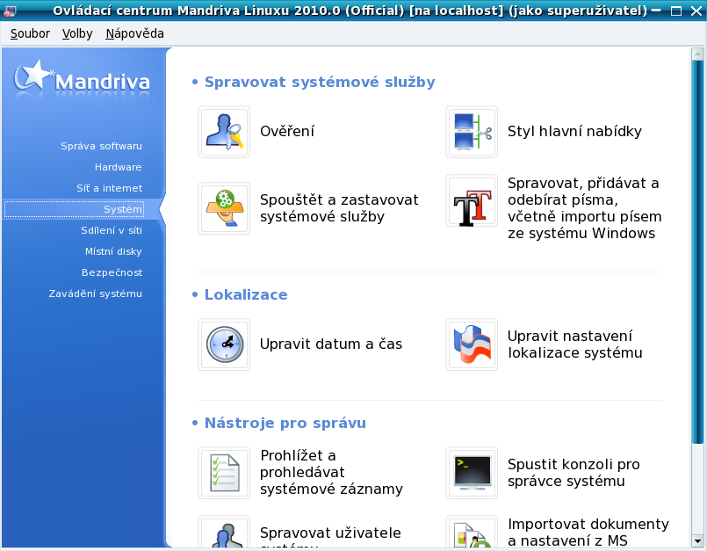
Task: Switch to Síť a internet section
Action: tap(109, 188)
